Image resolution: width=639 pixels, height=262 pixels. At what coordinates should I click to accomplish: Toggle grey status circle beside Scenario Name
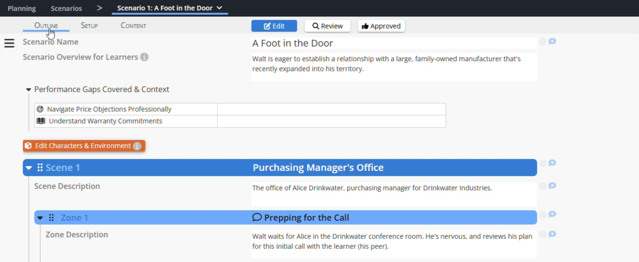click(543, 42)
